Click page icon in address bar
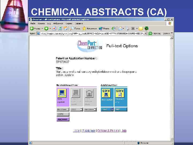 click(39, 33)
